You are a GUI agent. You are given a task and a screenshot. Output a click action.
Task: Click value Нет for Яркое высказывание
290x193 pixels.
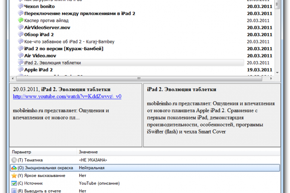click(83, 175)
